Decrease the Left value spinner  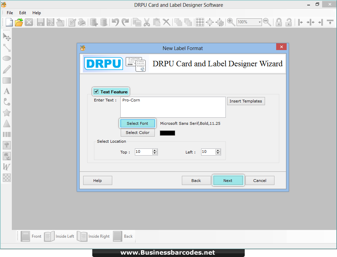(x=218, y=153)
